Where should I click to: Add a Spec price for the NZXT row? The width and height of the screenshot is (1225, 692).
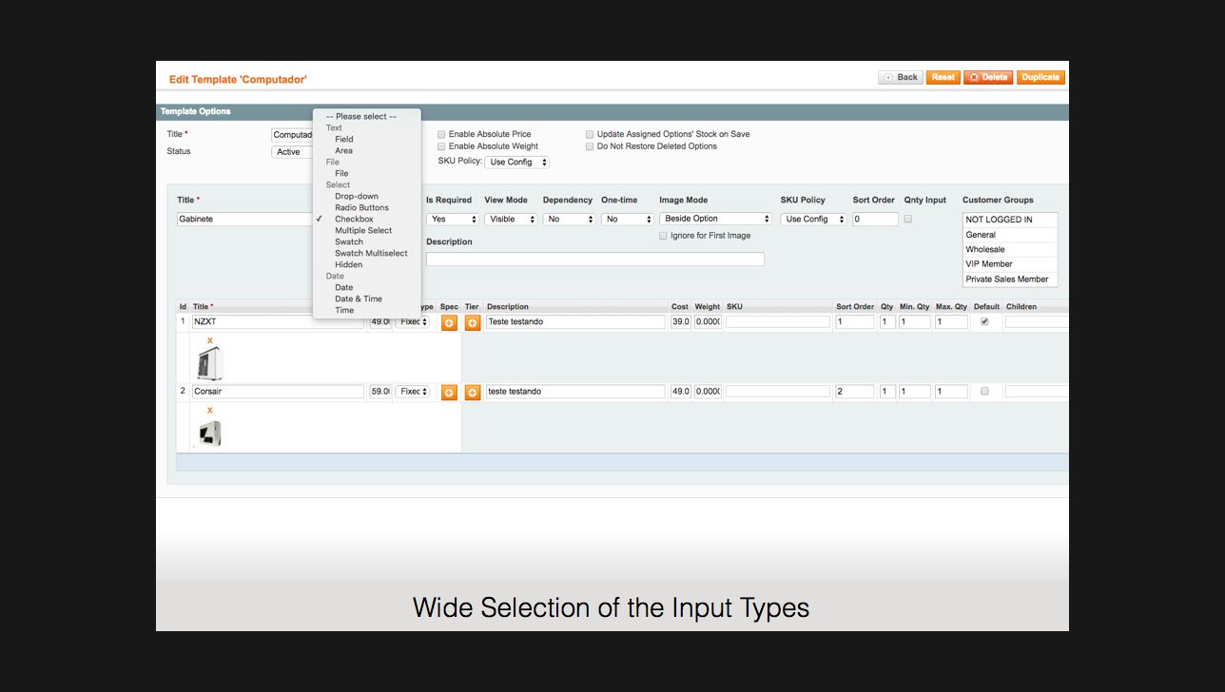(449, 322)
